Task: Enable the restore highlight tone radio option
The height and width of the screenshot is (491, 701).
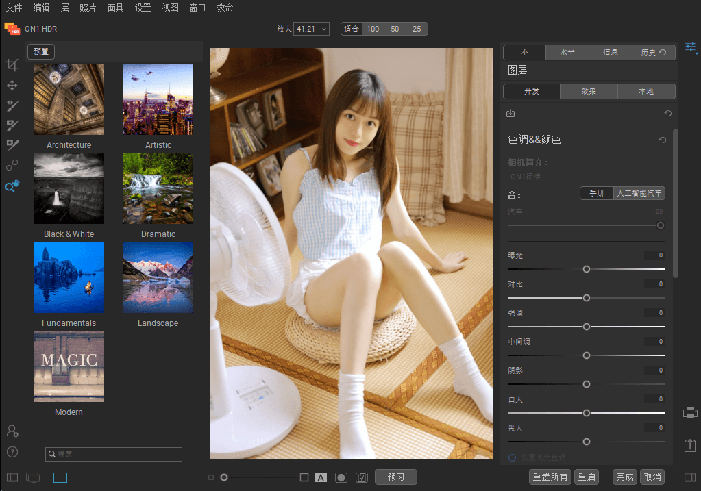Action: click(513, 457)
